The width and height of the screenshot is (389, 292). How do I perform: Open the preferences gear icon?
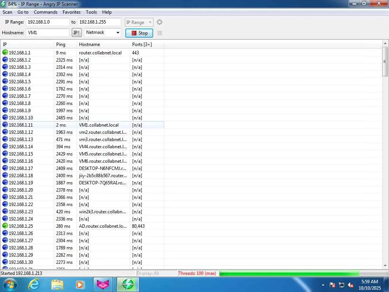pyautogui.click(x=160, y=22)
